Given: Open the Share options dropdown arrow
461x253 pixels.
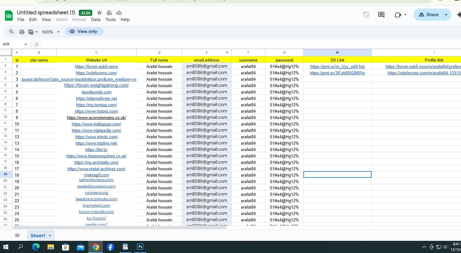Looking at the screenshot, I should click(446, 15).
